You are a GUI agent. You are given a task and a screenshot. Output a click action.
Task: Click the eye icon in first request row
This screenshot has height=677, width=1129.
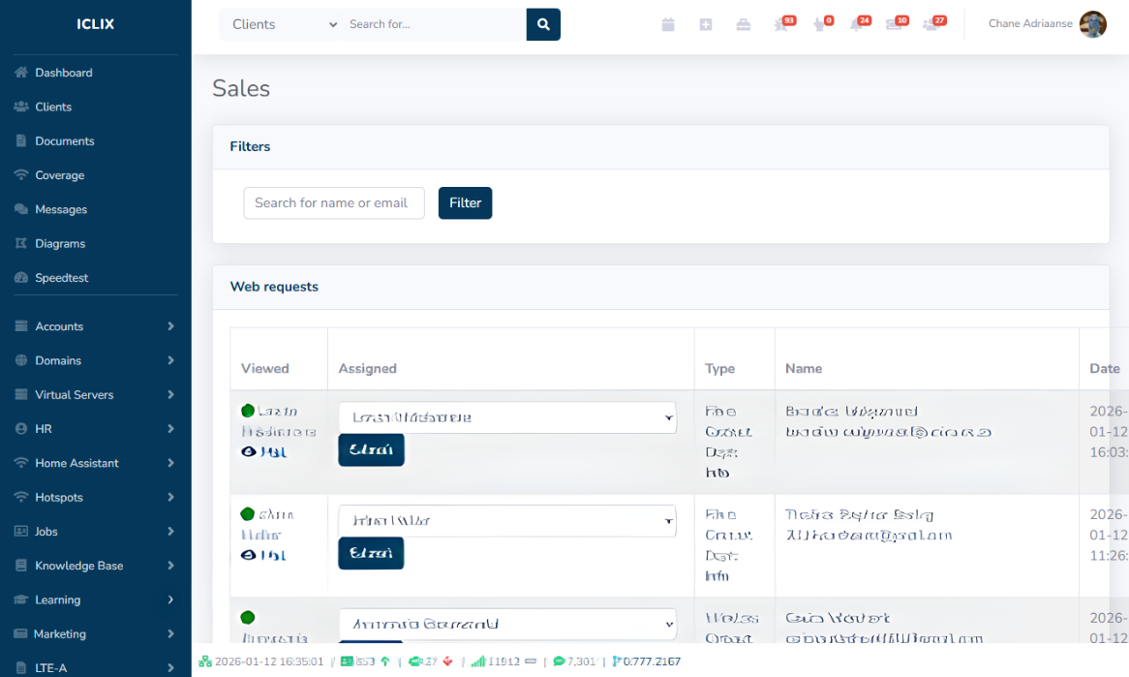(248, 451)
